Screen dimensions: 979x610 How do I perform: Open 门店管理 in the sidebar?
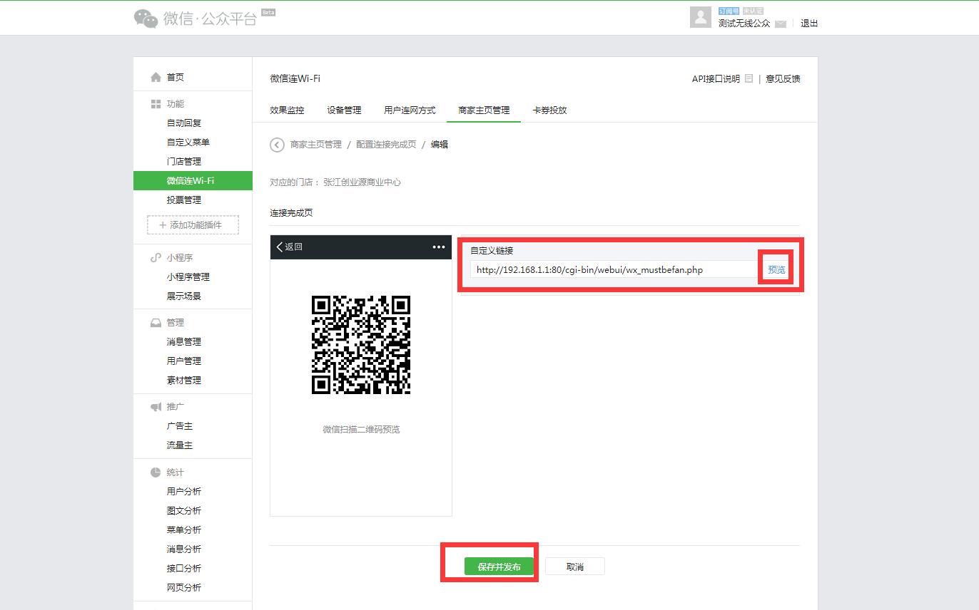(x=184, y=162)
